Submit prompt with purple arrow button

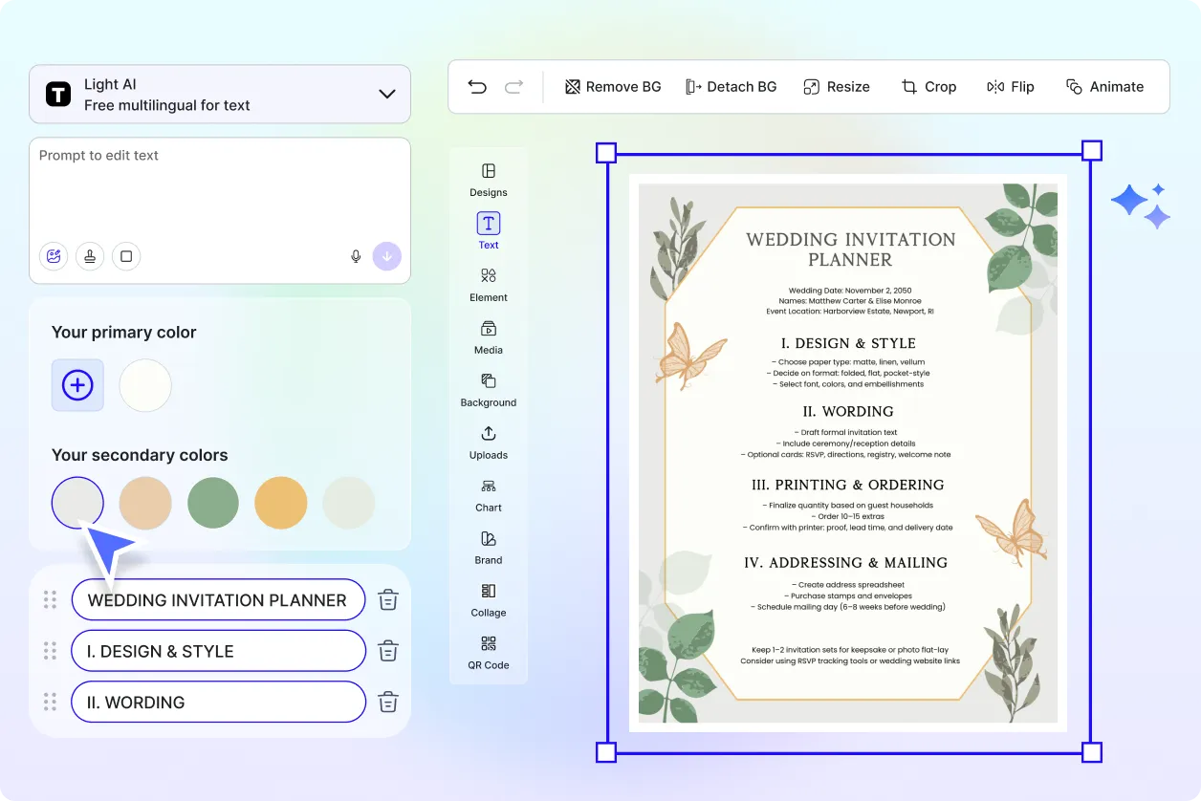[387, 256]
